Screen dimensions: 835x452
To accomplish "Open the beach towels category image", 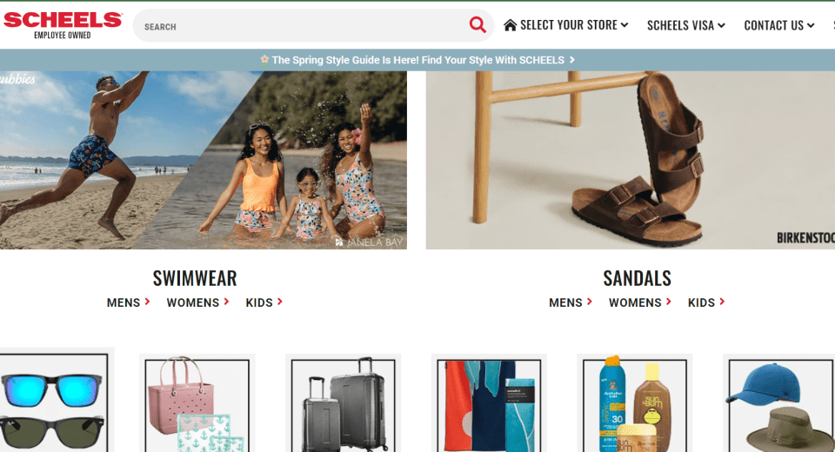I will (489, 404).
